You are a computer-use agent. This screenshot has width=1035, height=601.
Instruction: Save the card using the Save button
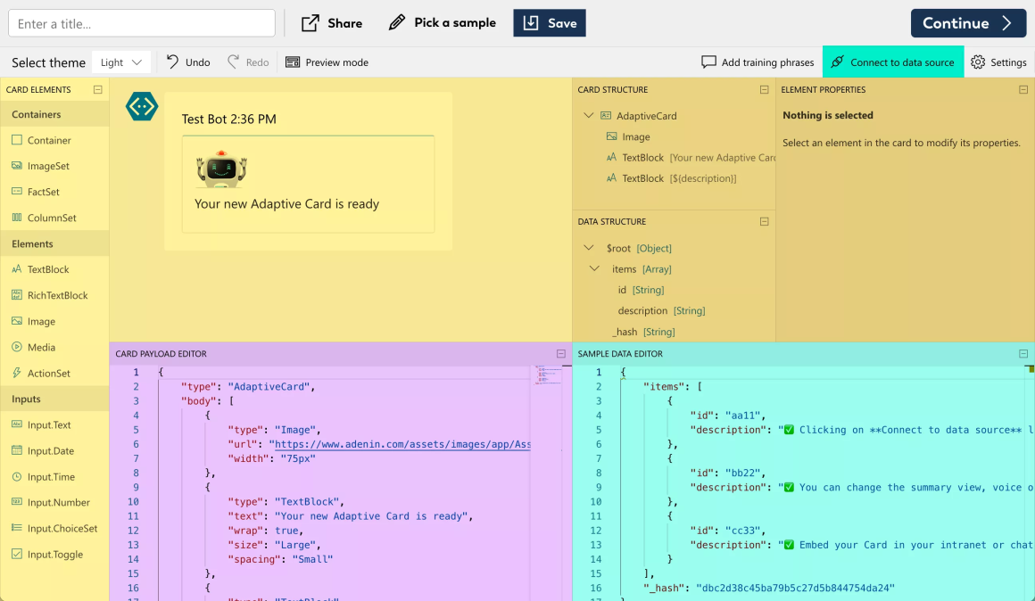(x=550, y=23)
